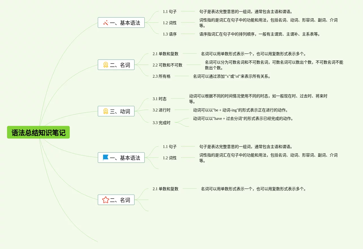Select 1.2 词性 under the flag-marked 基本语法

point(170,158)
